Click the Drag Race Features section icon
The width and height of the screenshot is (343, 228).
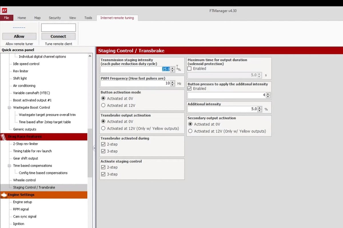click(x=4, y=137)
